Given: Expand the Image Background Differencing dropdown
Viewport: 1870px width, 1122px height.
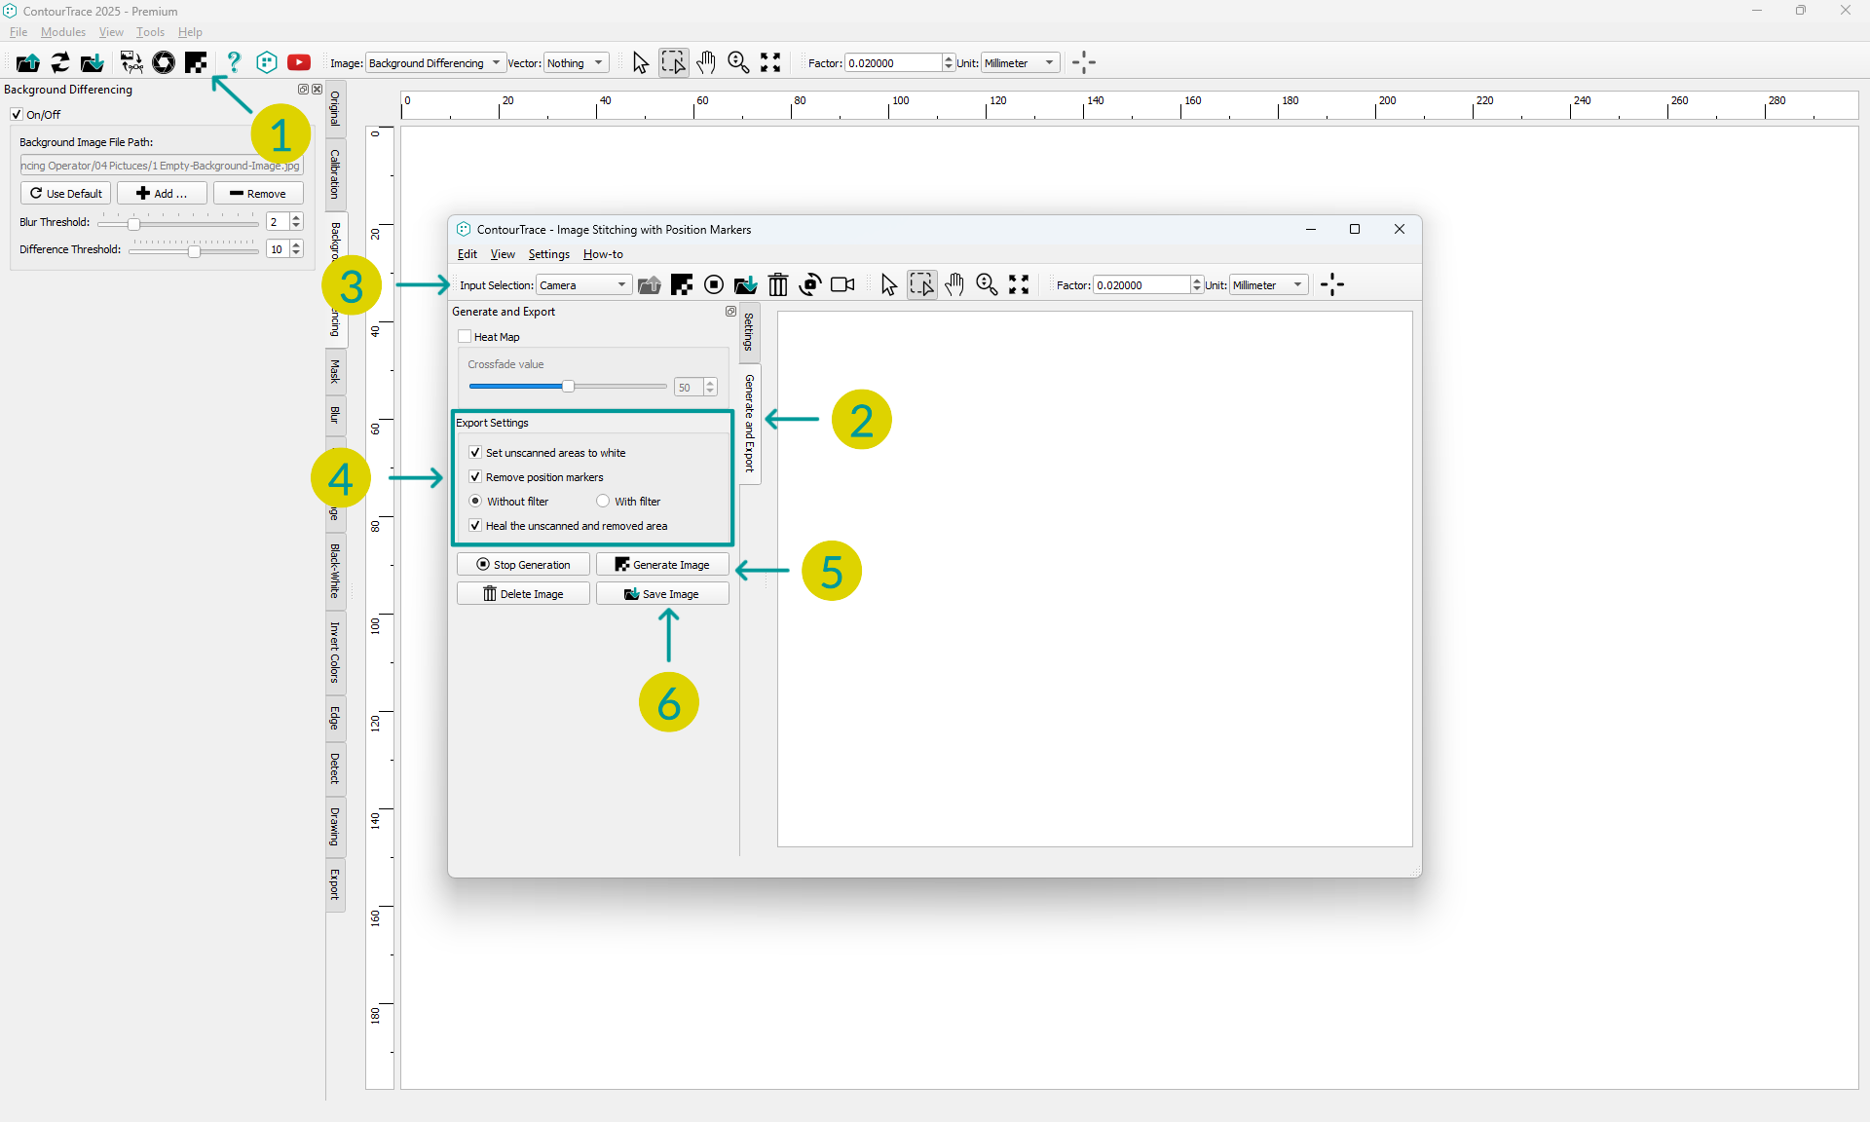Looking at the screenshot, I should 435,63.
